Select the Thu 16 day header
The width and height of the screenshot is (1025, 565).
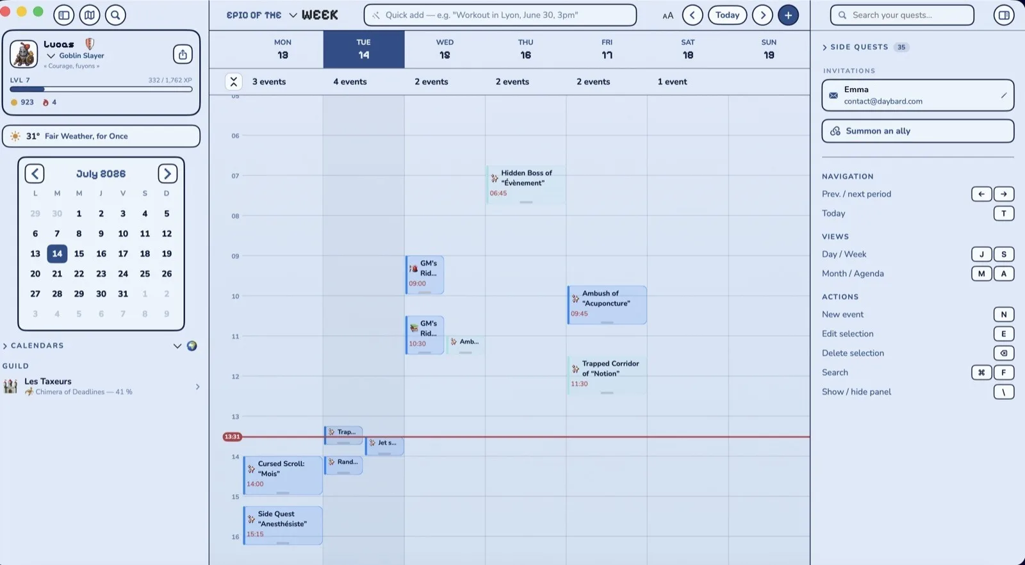click(x=525, y=49)
